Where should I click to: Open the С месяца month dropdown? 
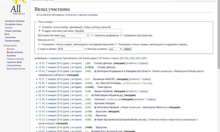(115, 49)
